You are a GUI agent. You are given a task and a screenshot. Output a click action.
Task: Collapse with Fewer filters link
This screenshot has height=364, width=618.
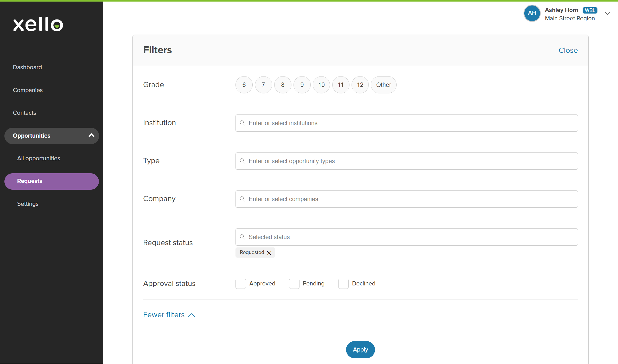coord(169,315)
